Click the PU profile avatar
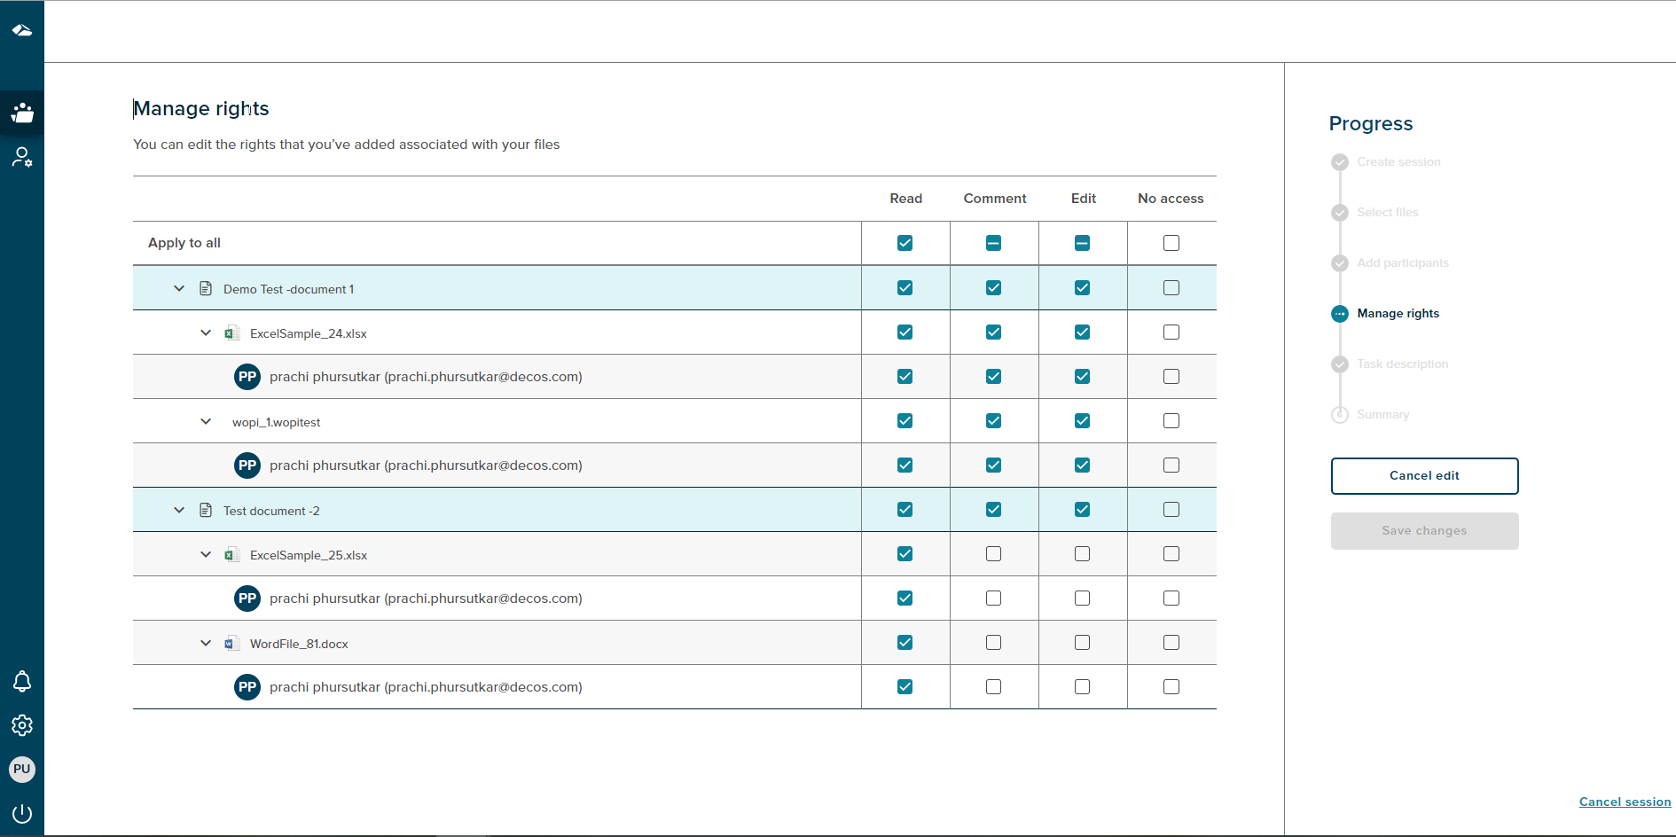 21,770
